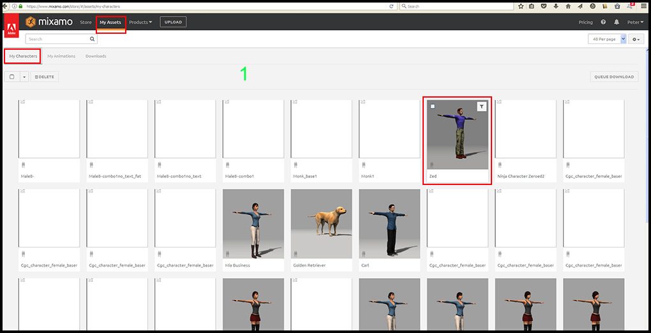Switch to the My Characters tab

(x=23, y=56)
